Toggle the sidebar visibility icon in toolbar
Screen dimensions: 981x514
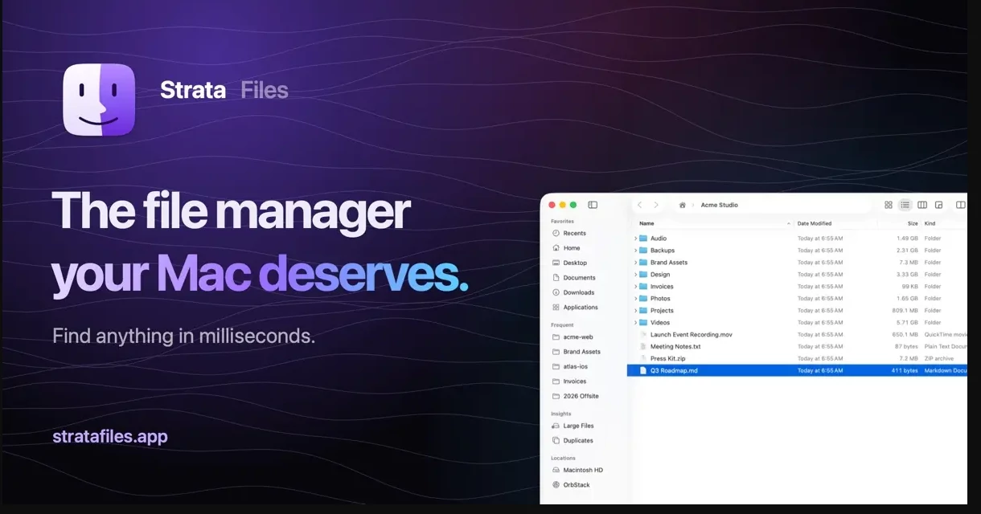pyautogui.click(x=593, y=205)
